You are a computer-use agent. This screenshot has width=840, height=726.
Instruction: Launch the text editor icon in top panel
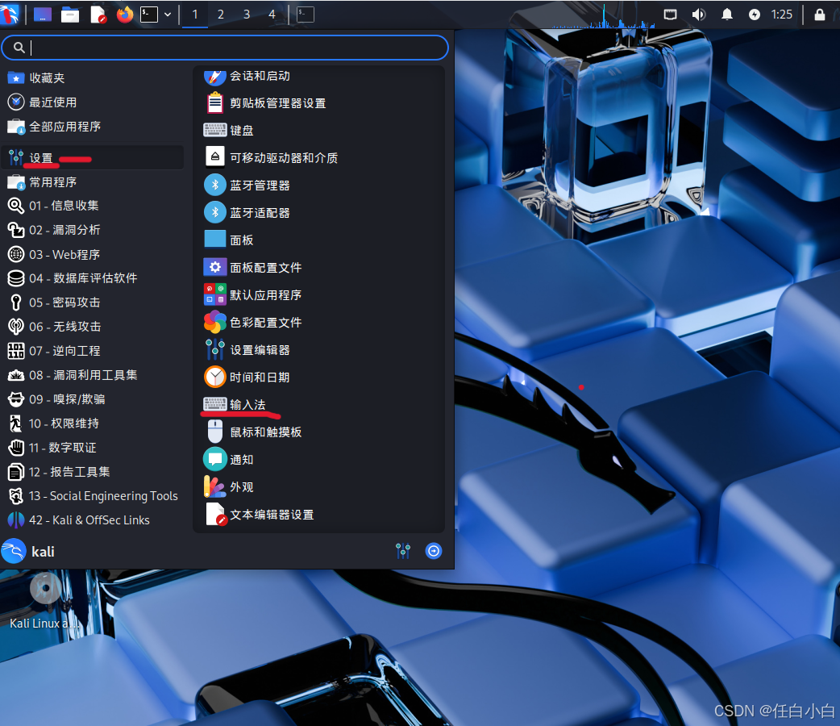pyautogui.click(x=98, y=15)
